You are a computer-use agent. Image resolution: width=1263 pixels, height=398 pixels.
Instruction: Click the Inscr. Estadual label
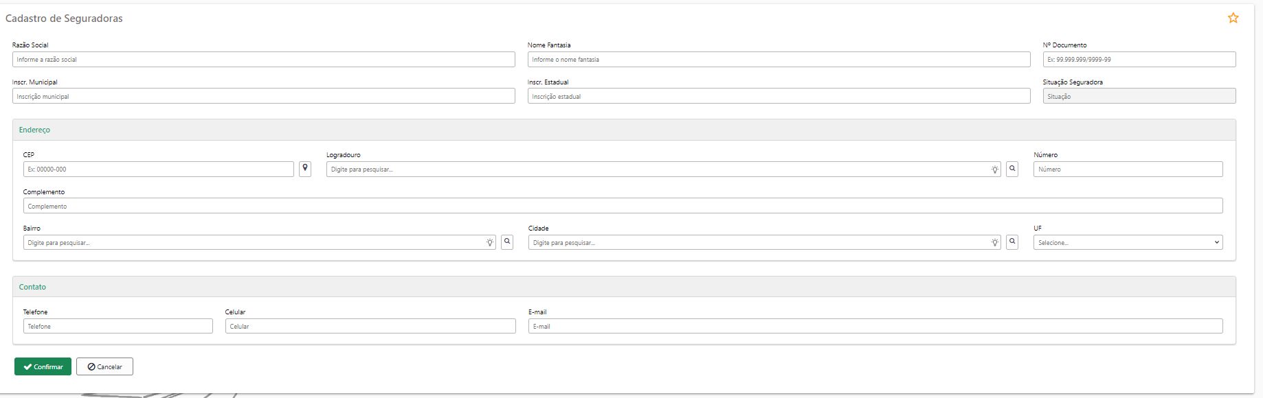(548, 82)
